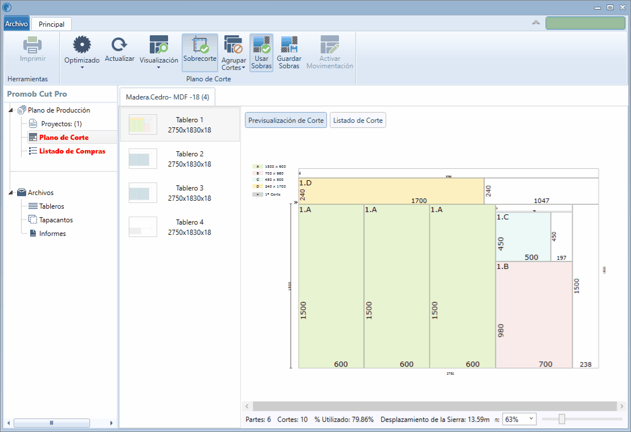Click the Listado de Compras list icon
The height and width of the screenshot is (432, 631).
[x=33, y=151]
